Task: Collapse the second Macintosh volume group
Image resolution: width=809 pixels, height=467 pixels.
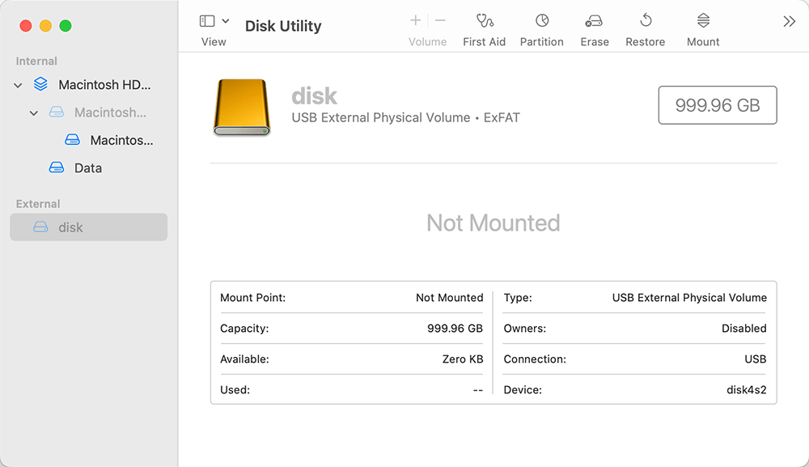Action: [33, 113]
